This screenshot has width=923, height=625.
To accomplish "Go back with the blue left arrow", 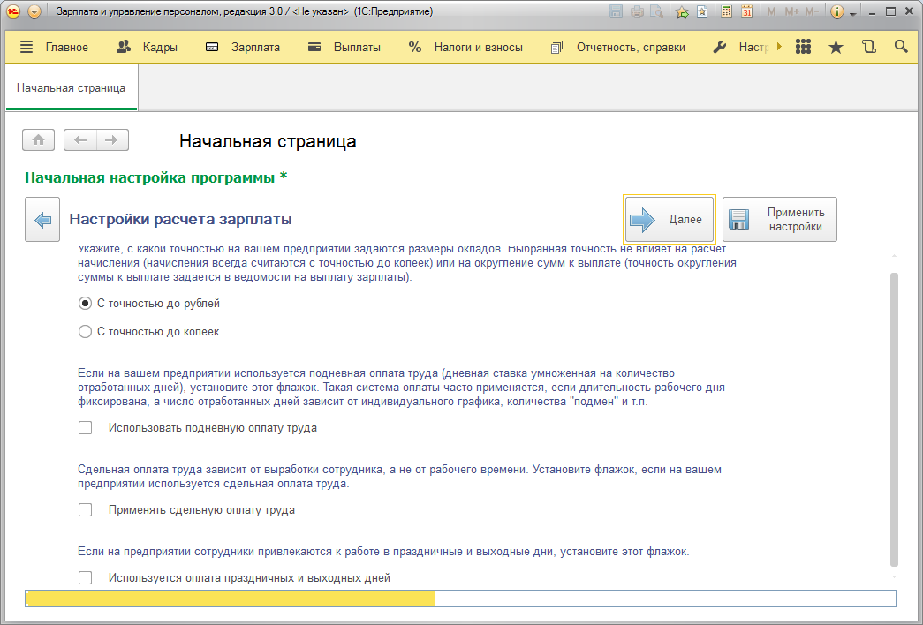I will (x=42, y=220).
